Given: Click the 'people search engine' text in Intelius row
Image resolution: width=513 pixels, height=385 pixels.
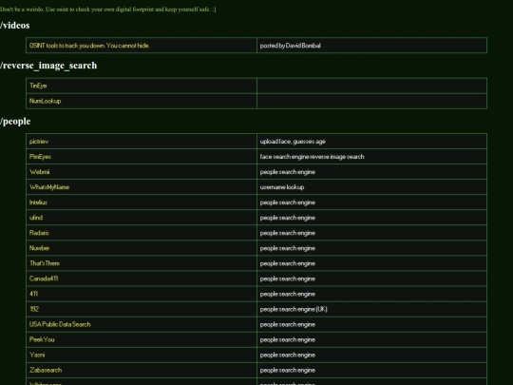Looking at the screenshot, I should tap(288, 202).
